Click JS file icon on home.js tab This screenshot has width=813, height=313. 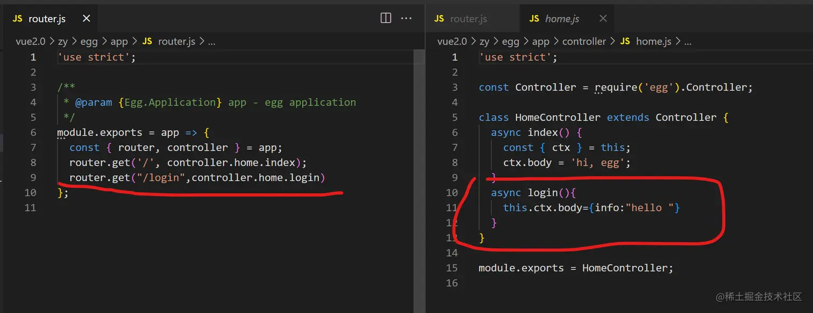pos(534,19)
